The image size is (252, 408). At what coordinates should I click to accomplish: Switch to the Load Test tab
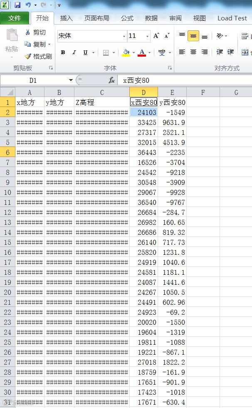232,18
